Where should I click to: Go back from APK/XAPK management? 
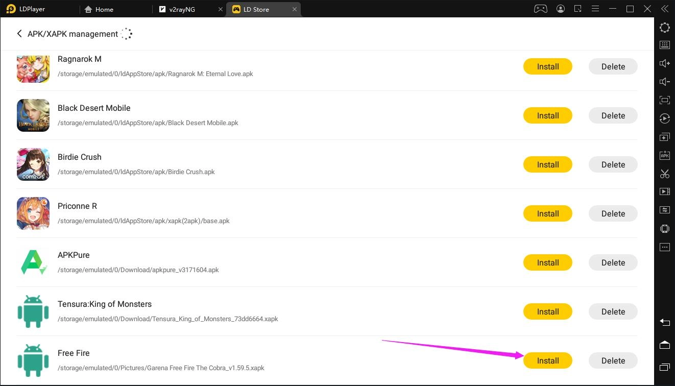[19, 34]
